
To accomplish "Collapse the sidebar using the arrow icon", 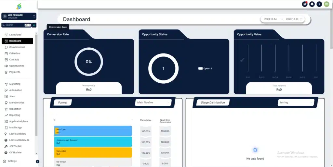I will point(37,161).
